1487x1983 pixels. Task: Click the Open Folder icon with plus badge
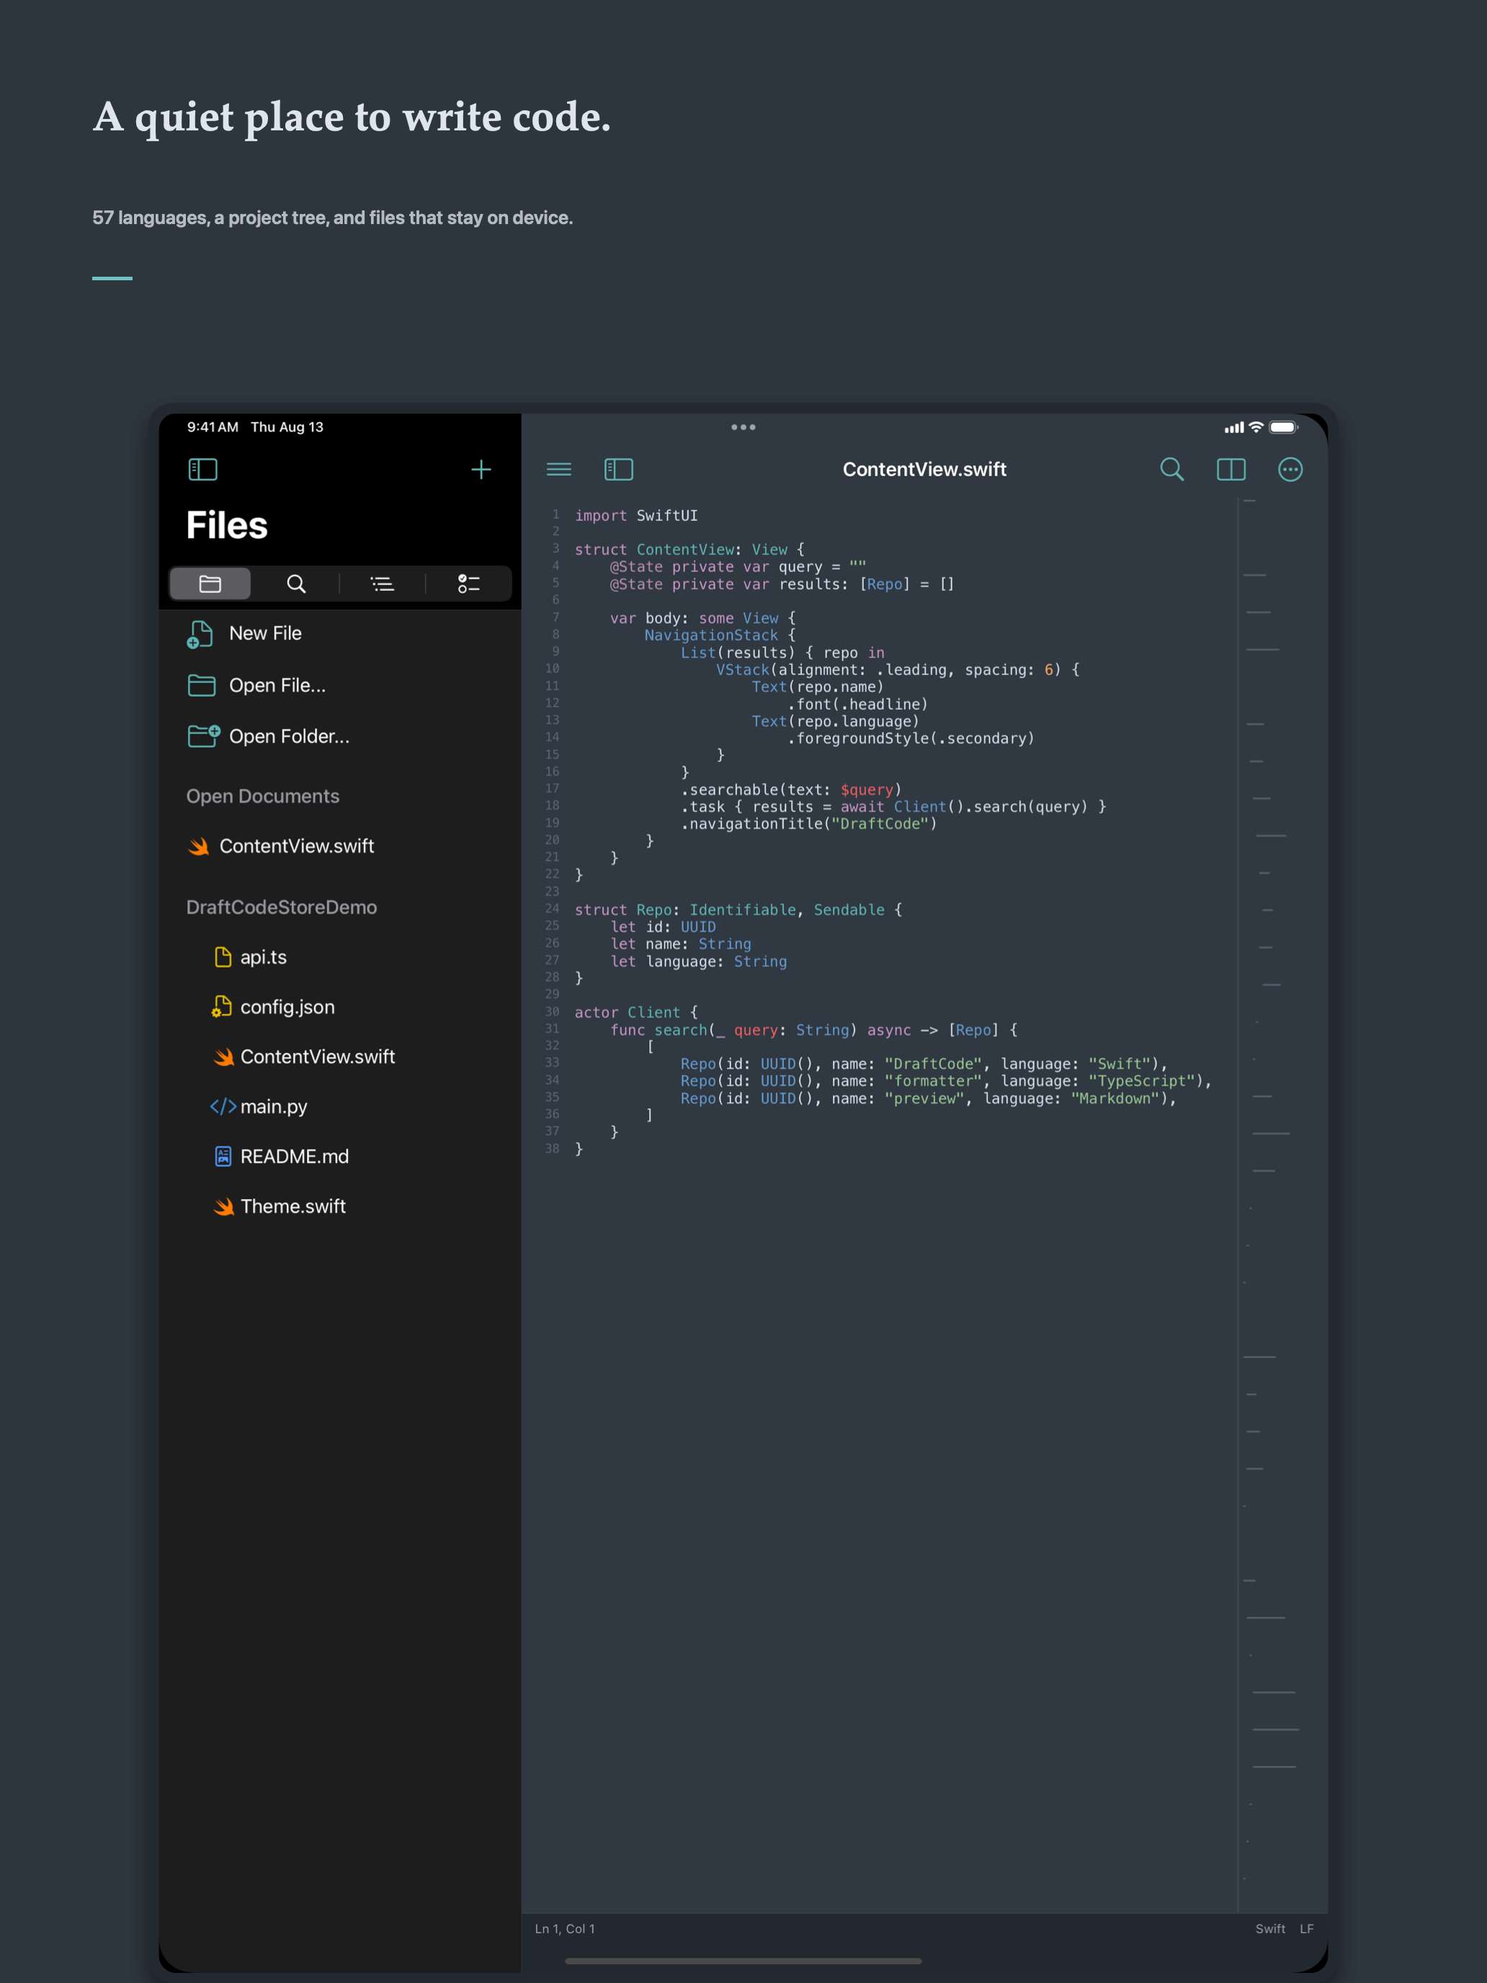[x=203, y=736]
